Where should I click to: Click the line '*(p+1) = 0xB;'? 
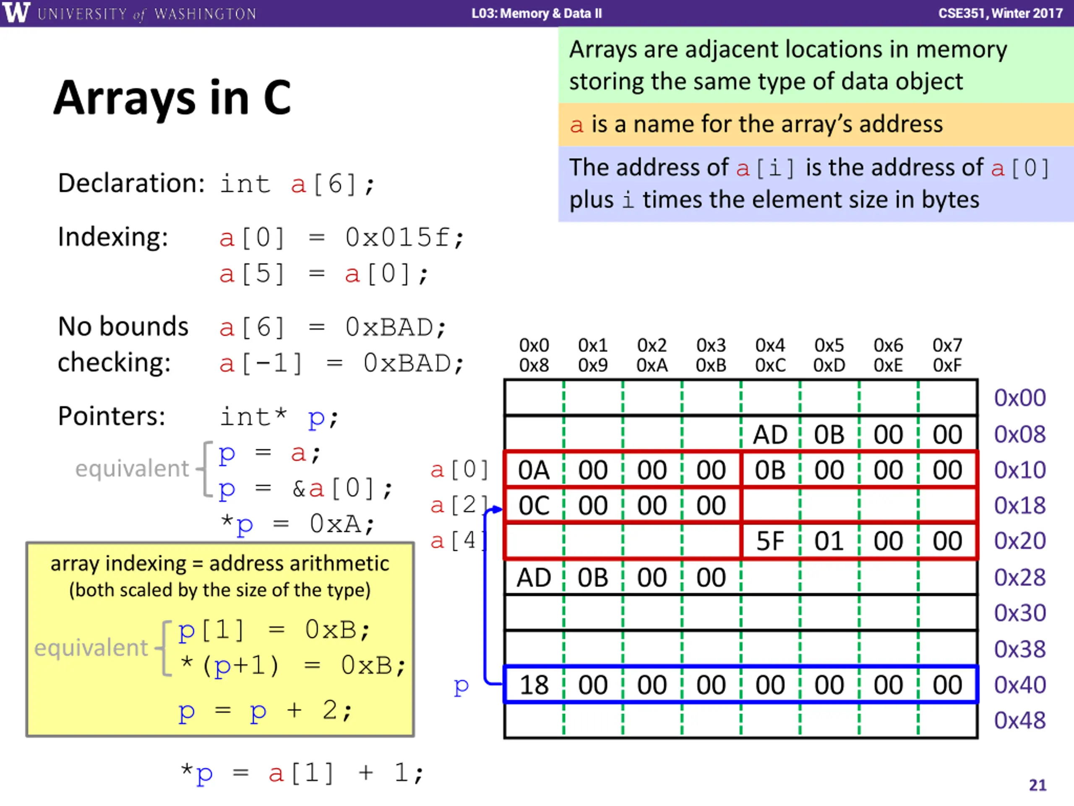pos(293,666)
